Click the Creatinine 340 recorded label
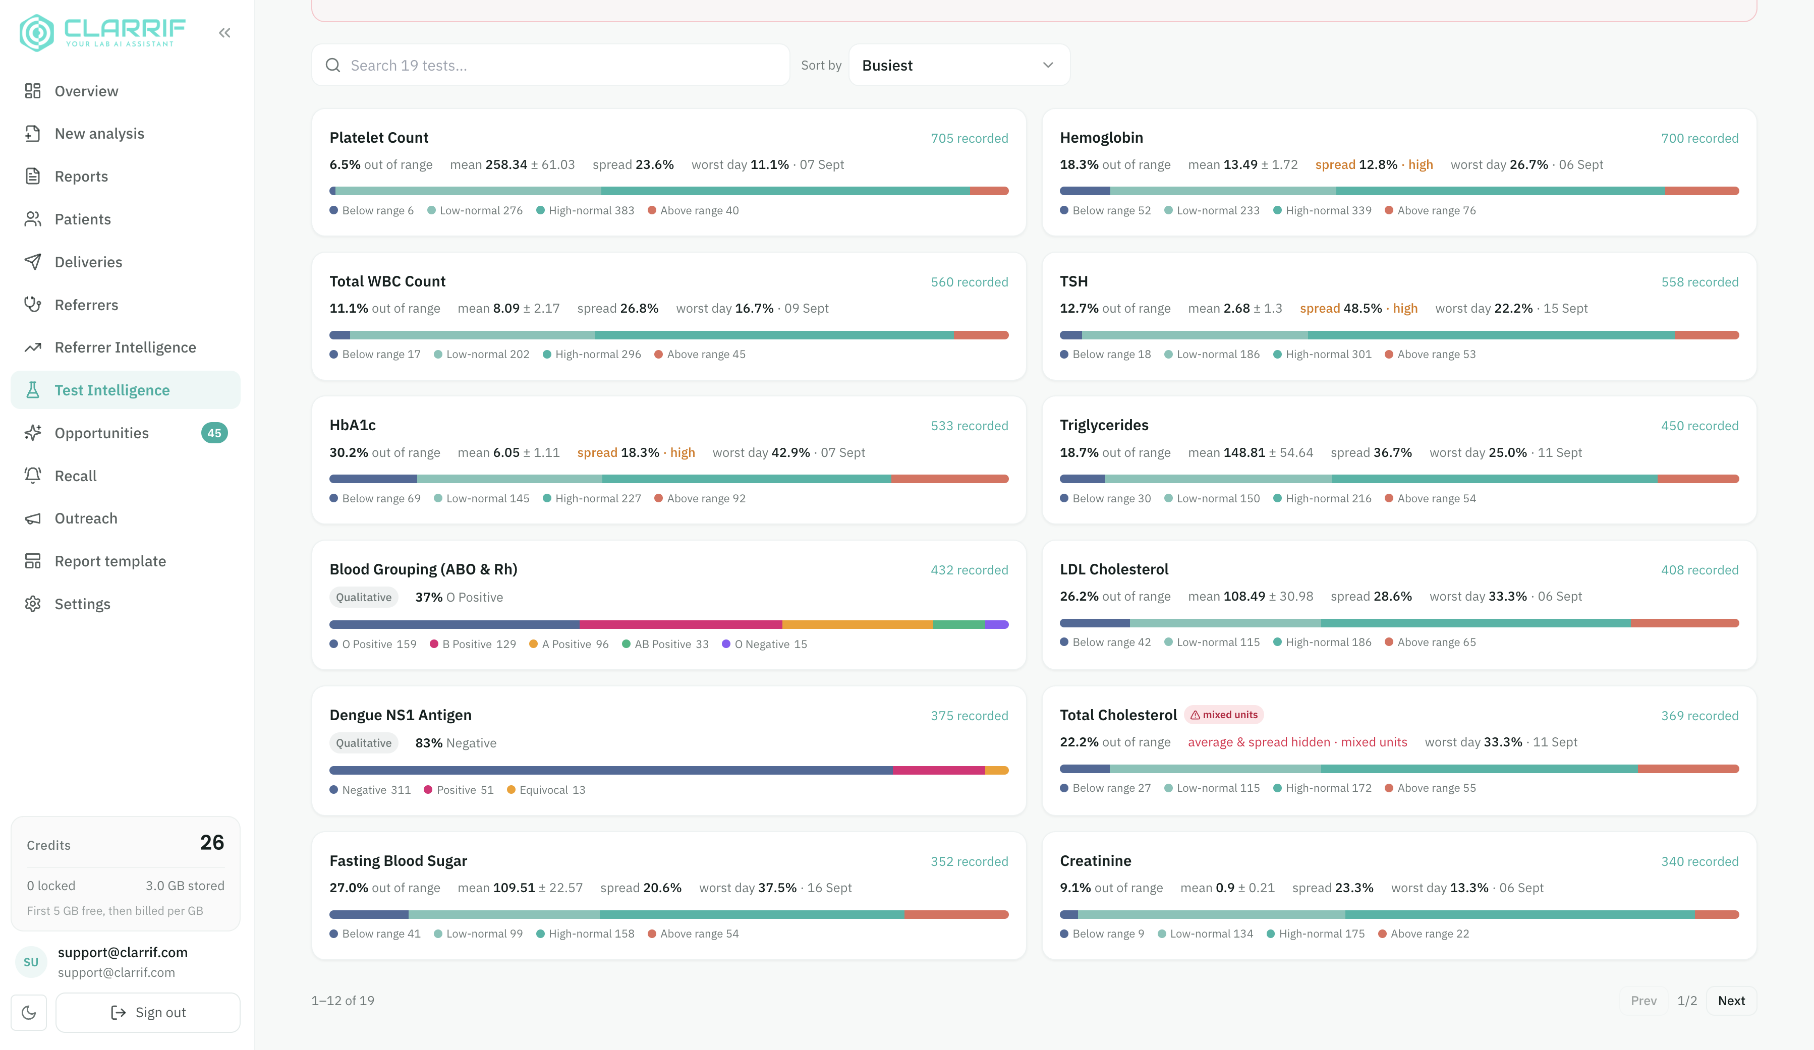Viewport: 1814px width, 1050px height. pos(1699,861)
